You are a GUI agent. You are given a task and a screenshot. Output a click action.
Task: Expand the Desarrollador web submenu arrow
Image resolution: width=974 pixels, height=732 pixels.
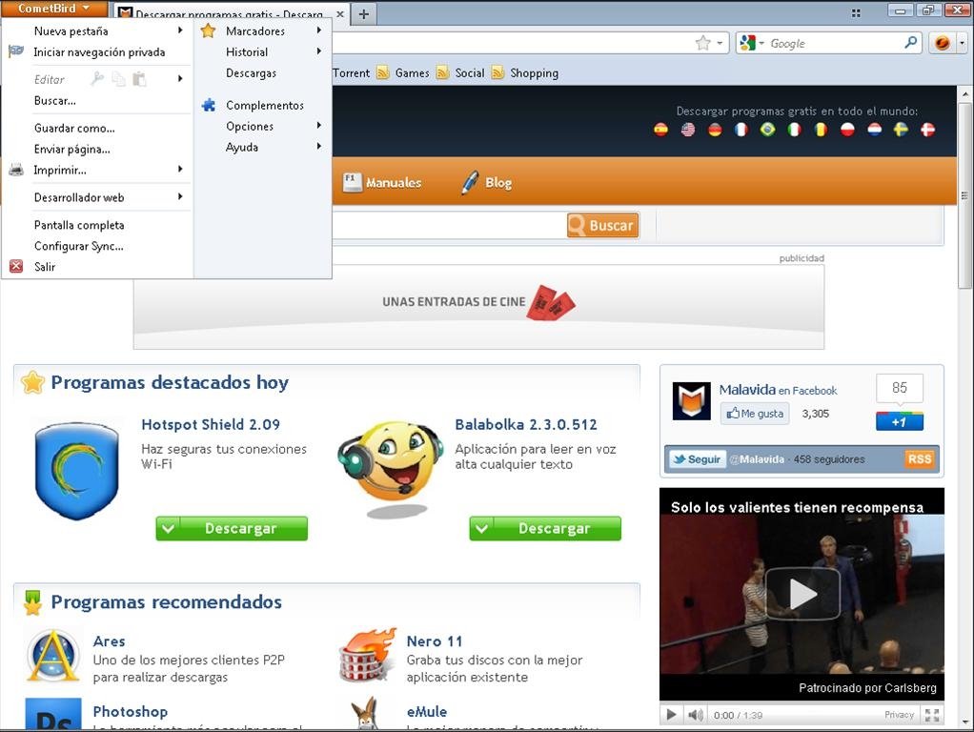pos(180,196)
